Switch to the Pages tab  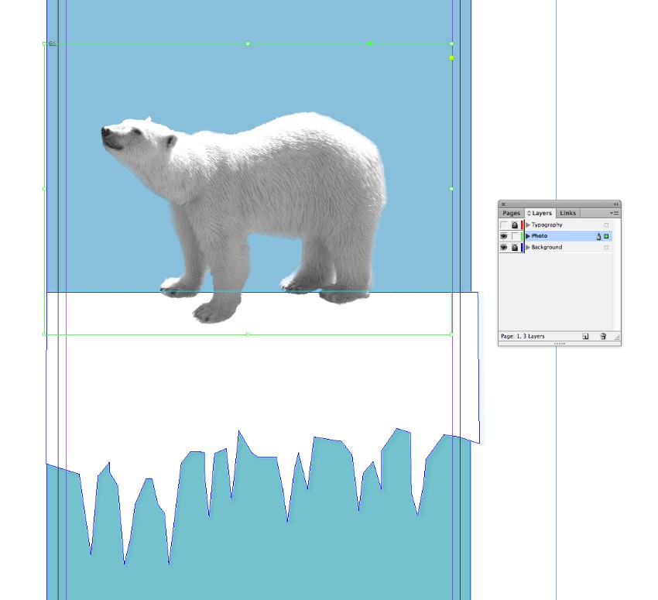[x=511, y=213]
